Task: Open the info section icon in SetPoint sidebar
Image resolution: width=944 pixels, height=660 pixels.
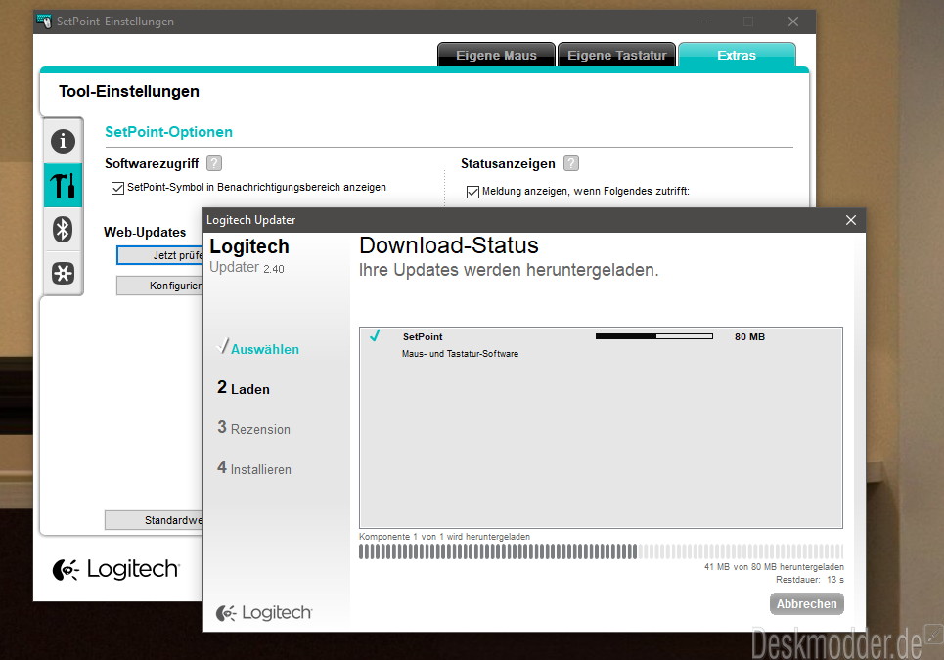Action: (63, 141)
